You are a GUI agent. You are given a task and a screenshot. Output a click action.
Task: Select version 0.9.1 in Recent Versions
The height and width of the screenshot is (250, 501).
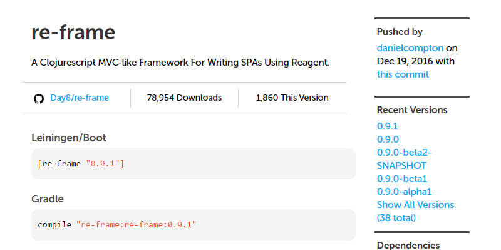(388, 126)
